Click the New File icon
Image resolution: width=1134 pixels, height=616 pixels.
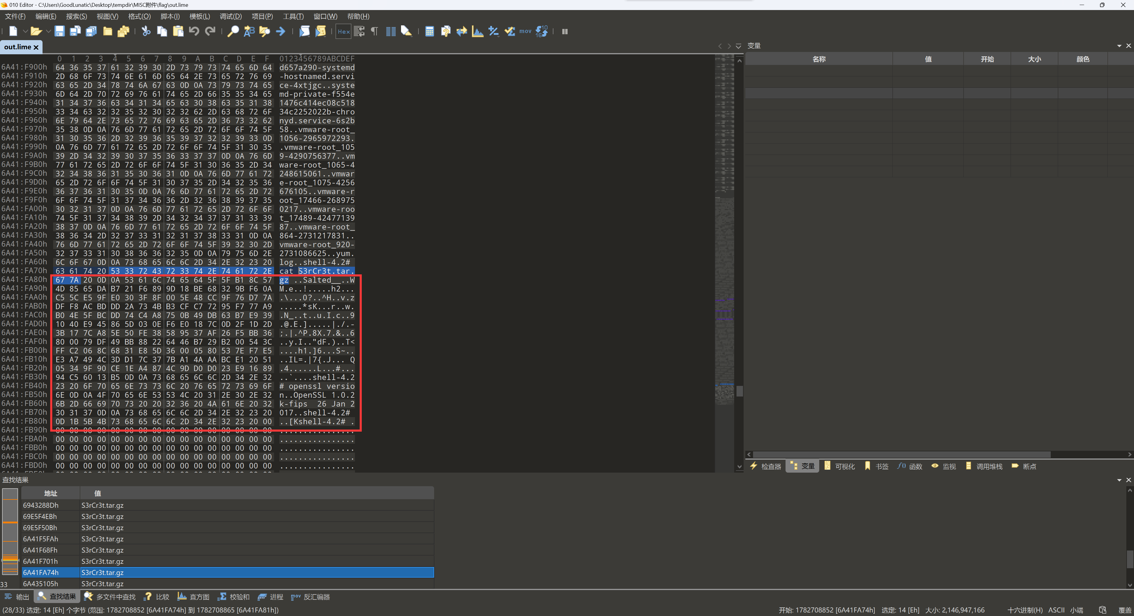point(13,31)
